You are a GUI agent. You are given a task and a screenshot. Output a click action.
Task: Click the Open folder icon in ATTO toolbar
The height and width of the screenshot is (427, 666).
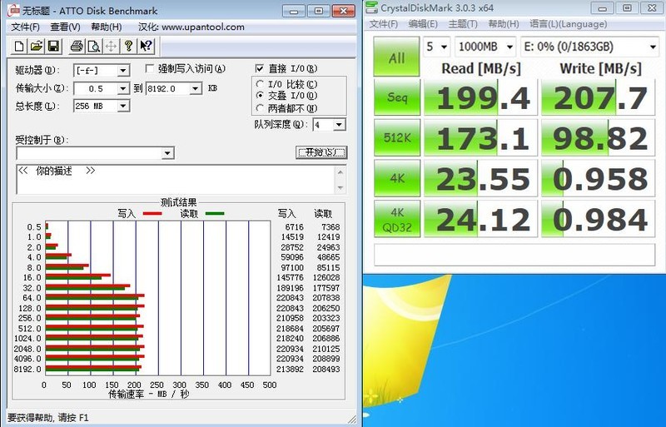[x=35, y=47]
